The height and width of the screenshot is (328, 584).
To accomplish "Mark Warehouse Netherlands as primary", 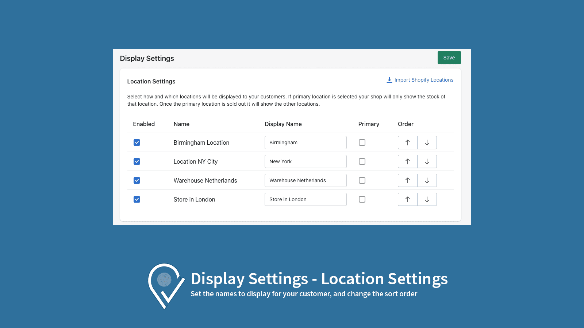I will 362,180.
